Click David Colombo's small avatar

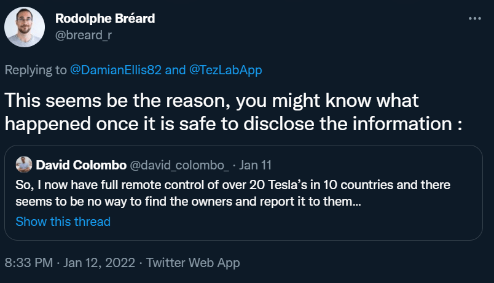[x=23, y=165]
